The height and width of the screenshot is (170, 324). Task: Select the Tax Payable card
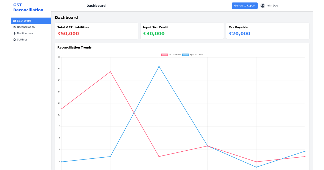(x=268, y=31)
